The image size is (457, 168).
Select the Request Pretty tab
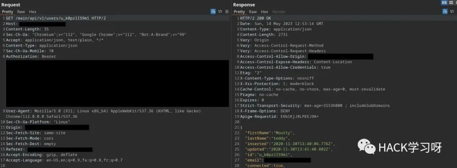[x=8, y=12]
